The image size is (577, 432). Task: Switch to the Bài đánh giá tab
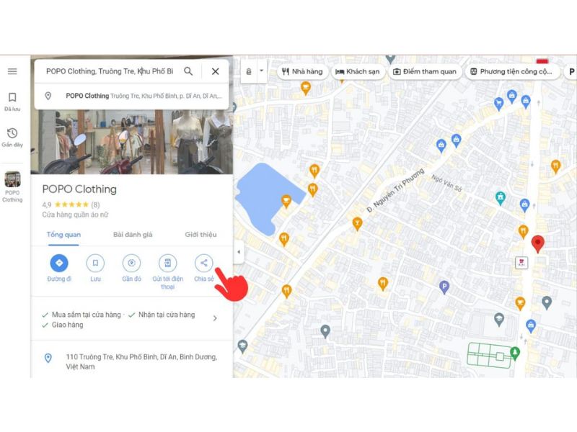pyautogui.click(x=133, y=235)
